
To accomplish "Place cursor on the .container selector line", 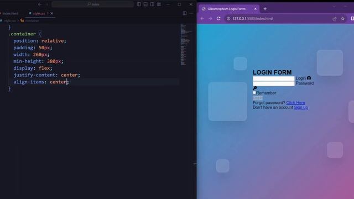I will tap(25, 34).
